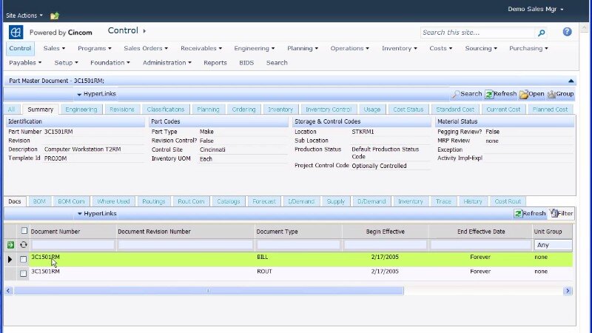
Task: Click the circular refresh icon in filter row
Action: coord(24,245)
